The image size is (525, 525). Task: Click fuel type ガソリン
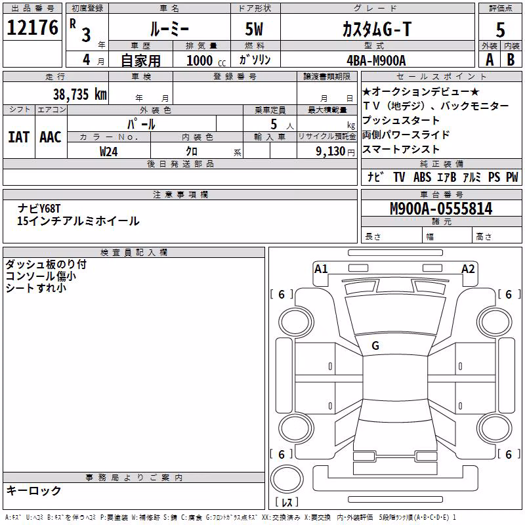(255, 60)
